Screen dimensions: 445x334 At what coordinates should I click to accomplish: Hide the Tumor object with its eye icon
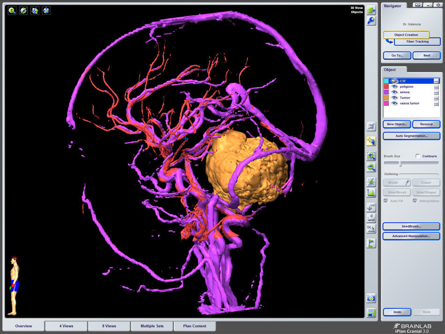(394, 98)
